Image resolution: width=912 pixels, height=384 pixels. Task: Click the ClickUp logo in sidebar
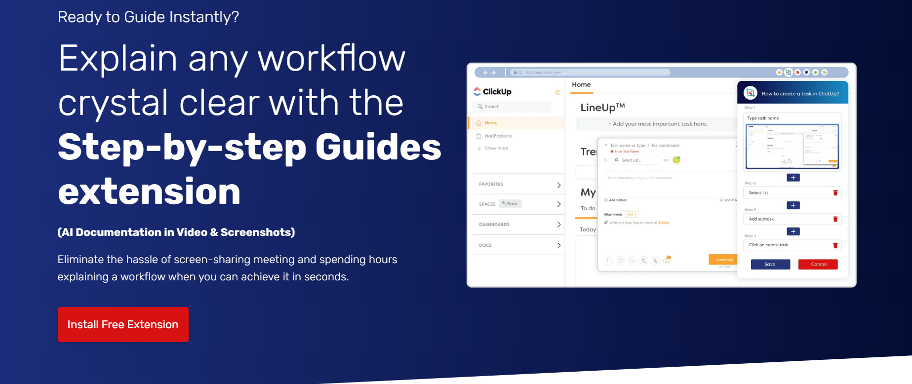tap(493, 91)
